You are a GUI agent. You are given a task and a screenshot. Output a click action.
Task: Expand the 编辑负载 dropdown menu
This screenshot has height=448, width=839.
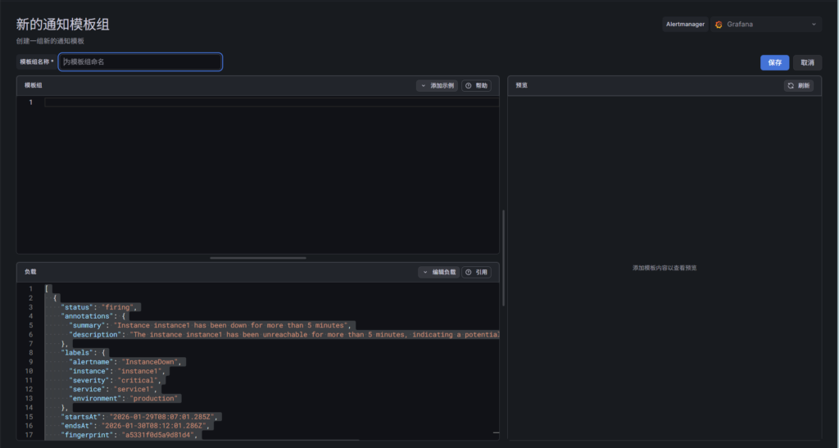click(x=438, y=272)
